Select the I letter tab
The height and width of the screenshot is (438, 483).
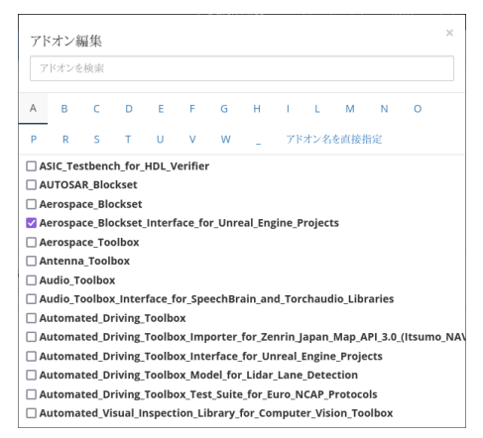pyautogui.click(x=288, y=109)
